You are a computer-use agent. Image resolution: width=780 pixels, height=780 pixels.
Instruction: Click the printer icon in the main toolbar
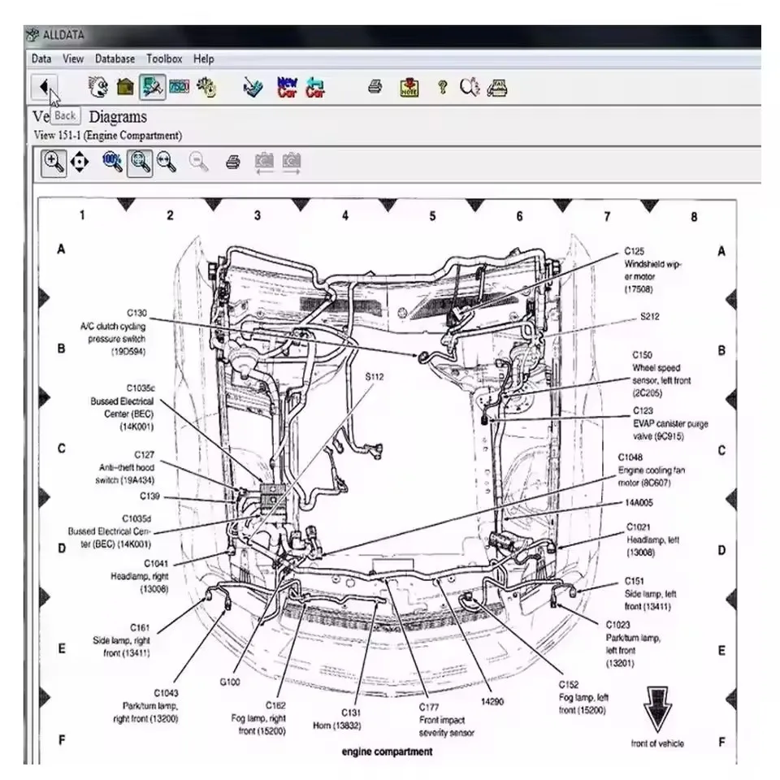tap(374, 88)
